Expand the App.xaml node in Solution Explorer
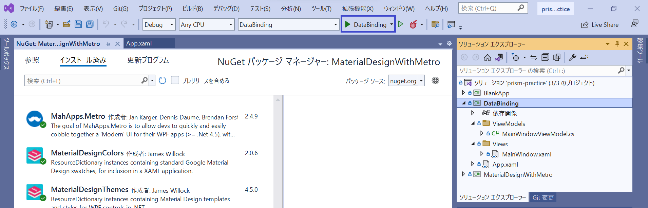 (x=473, y=164)
